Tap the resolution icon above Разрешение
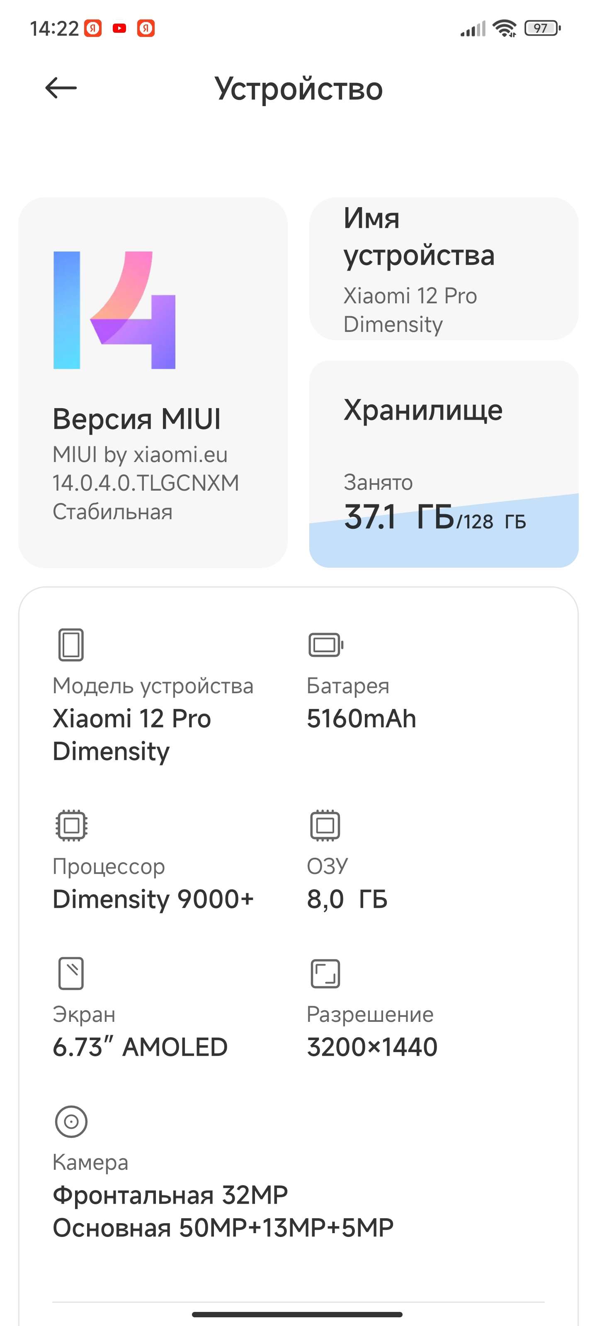Image resolution: width=597 pixels, height=1326 pixels. pos(325,973)
